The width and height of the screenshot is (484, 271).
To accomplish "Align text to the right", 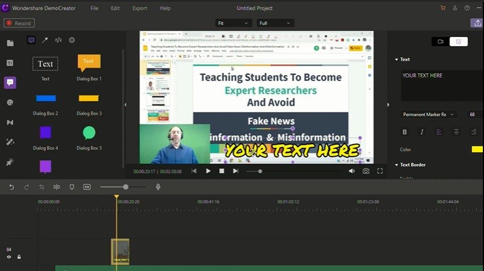I will tap(474, 132).
